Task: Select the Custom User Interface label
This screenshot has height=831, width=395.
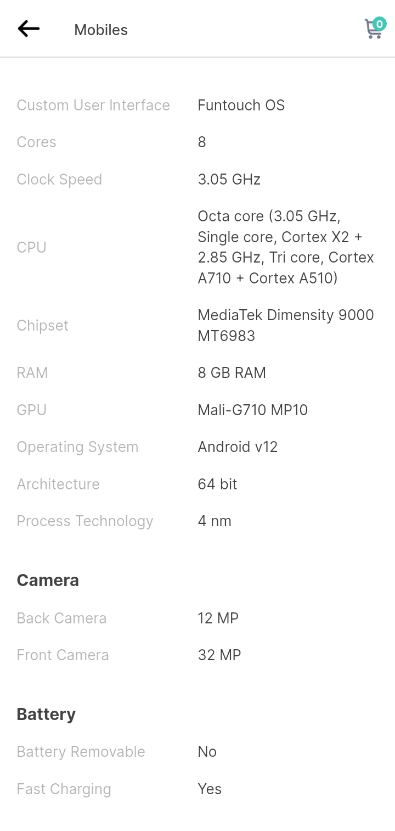Action: click(93, 105)
